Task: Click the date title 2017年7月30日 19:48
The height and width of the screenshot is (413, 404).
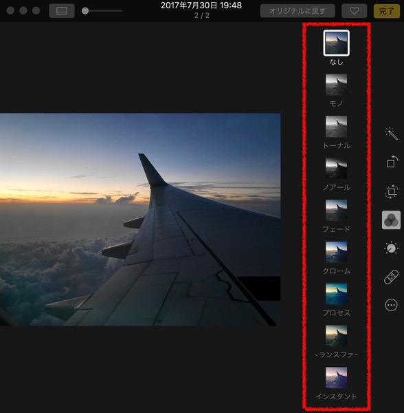Action: tap(201, 6)
